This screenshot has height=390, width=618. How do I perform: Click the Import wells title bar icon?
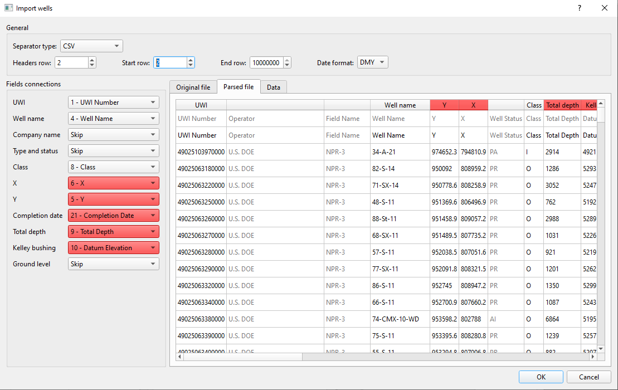[x=8, y=8]
